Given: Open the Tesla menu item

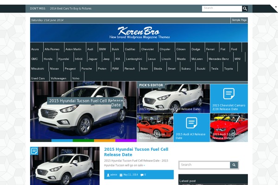Looking at the screenshot, I should coord(215,69).
